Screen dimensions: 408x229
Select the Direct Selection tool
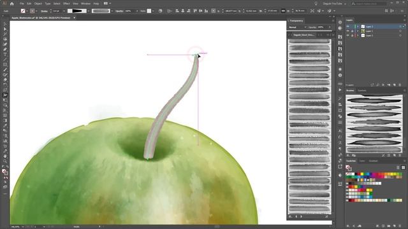coord(5,29)
